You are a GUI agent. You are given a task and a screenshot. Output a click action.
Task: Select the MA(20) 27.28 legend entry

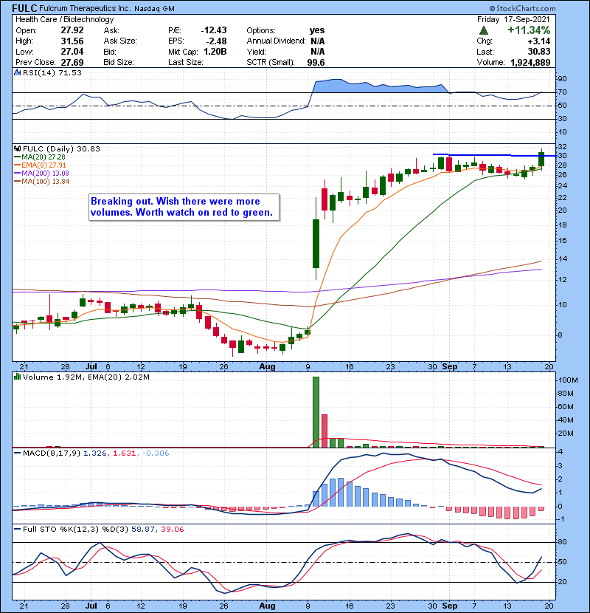pos(41,157)
